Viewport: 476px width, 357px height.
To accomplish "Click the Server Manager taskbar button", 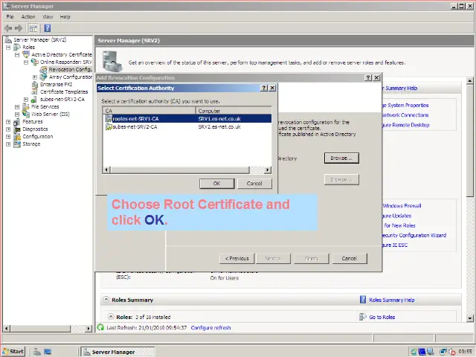I will pyautogui.click(x=118, y=352).
